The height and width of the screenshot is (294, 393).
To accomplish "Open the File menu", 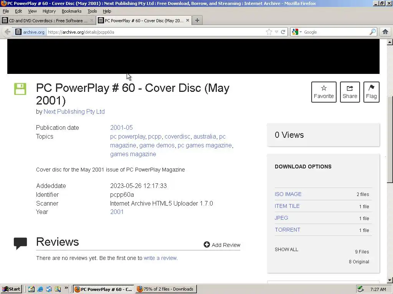I will (6, 11).
